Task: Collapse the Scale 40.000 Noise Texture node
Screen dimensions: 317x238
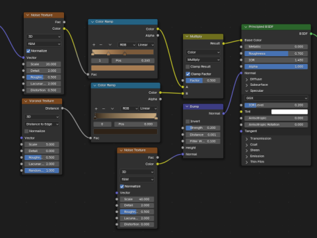Action: coord(121,150)
